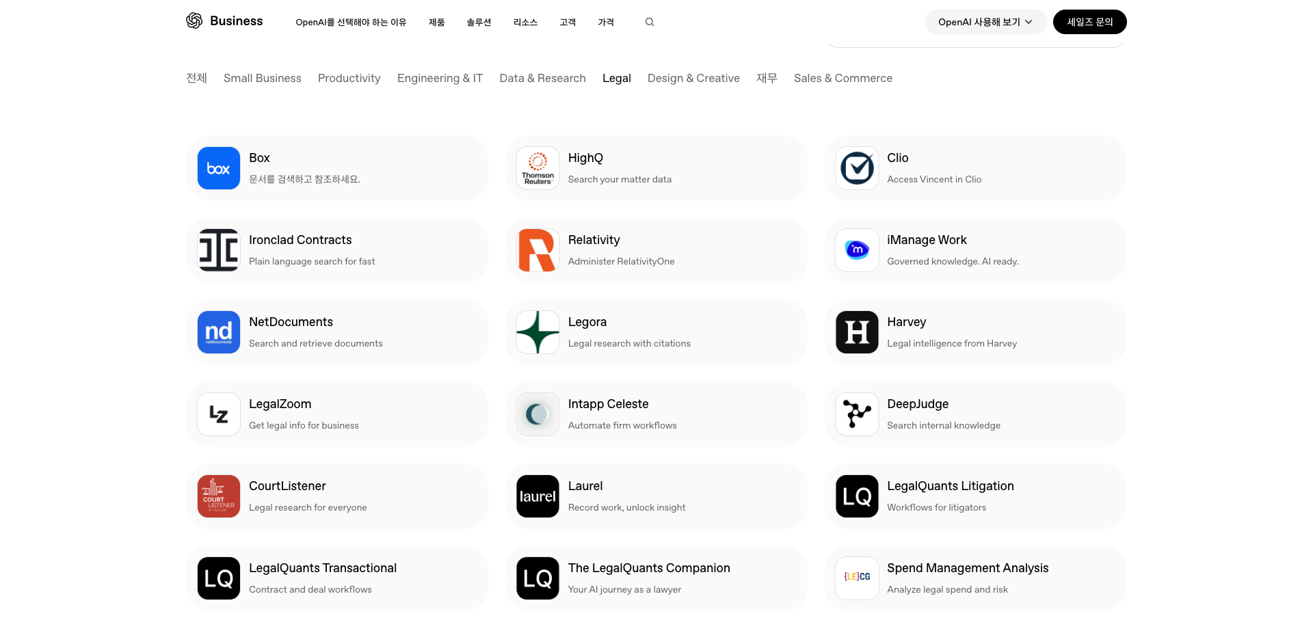Open the LegalZoom title link

pos(280,404)
